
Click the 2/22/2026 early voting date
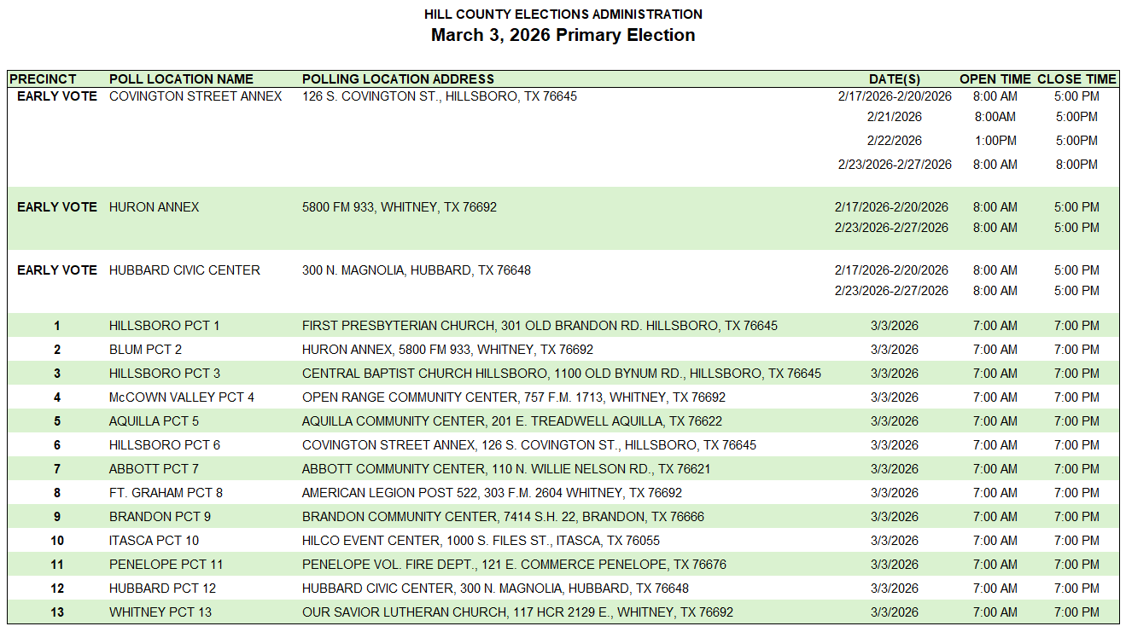(x=895, y=141)
